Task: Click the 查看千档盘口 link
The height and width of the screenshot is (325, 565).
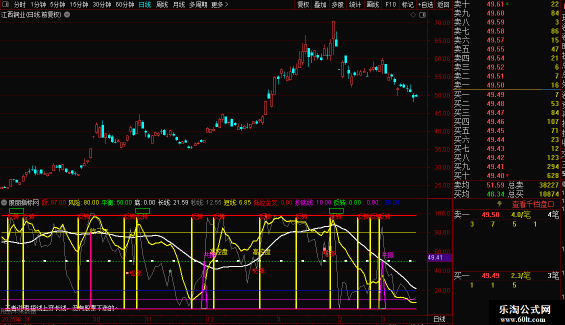Action: [533, 204]
